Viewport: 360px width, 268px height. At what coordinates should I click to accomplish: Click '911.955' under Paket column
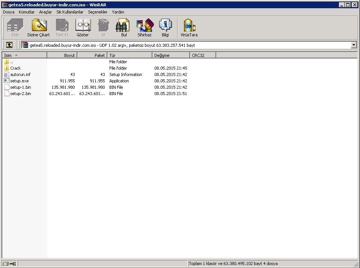click(97, 81)
